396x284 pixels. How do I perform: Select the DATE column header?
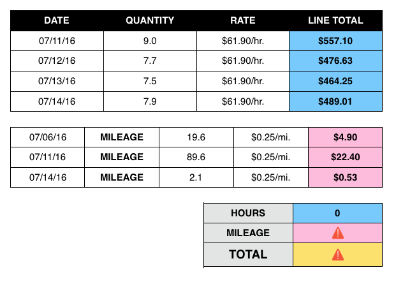coord(57,20)
